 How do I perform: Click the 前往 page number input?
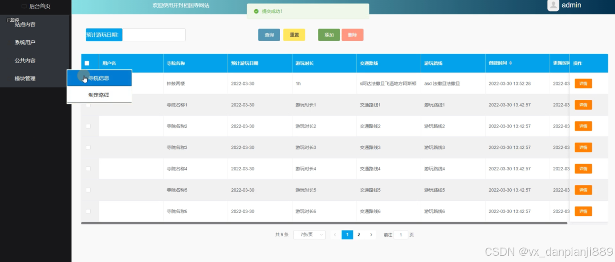[x=400, y=235]
